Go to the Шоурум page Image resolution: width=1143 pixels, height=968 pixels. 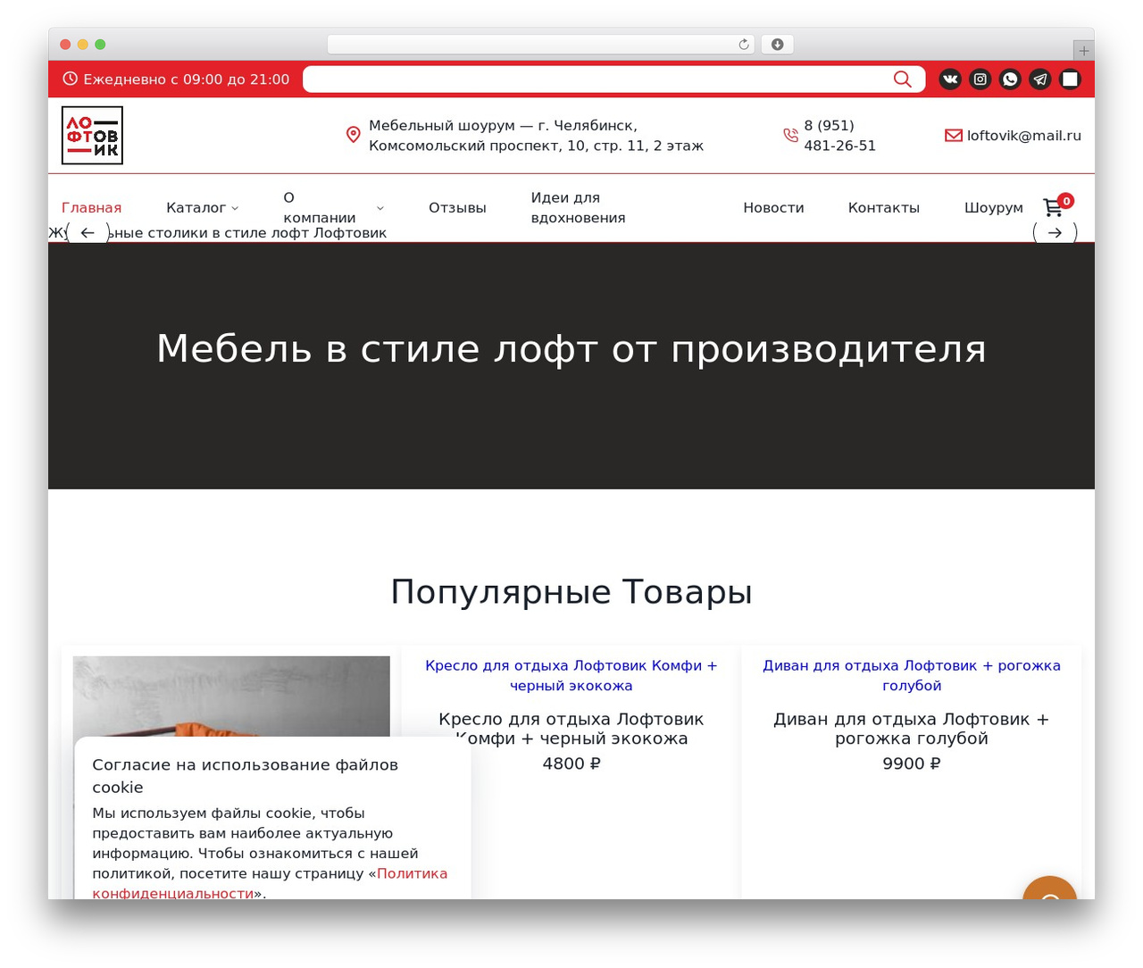pos(994,208)
